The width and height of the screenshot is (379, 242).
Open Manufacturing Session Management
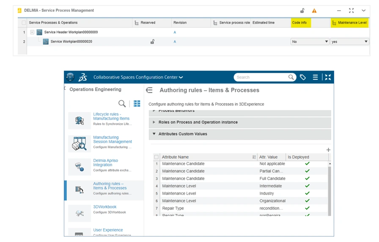pos(113,140)
